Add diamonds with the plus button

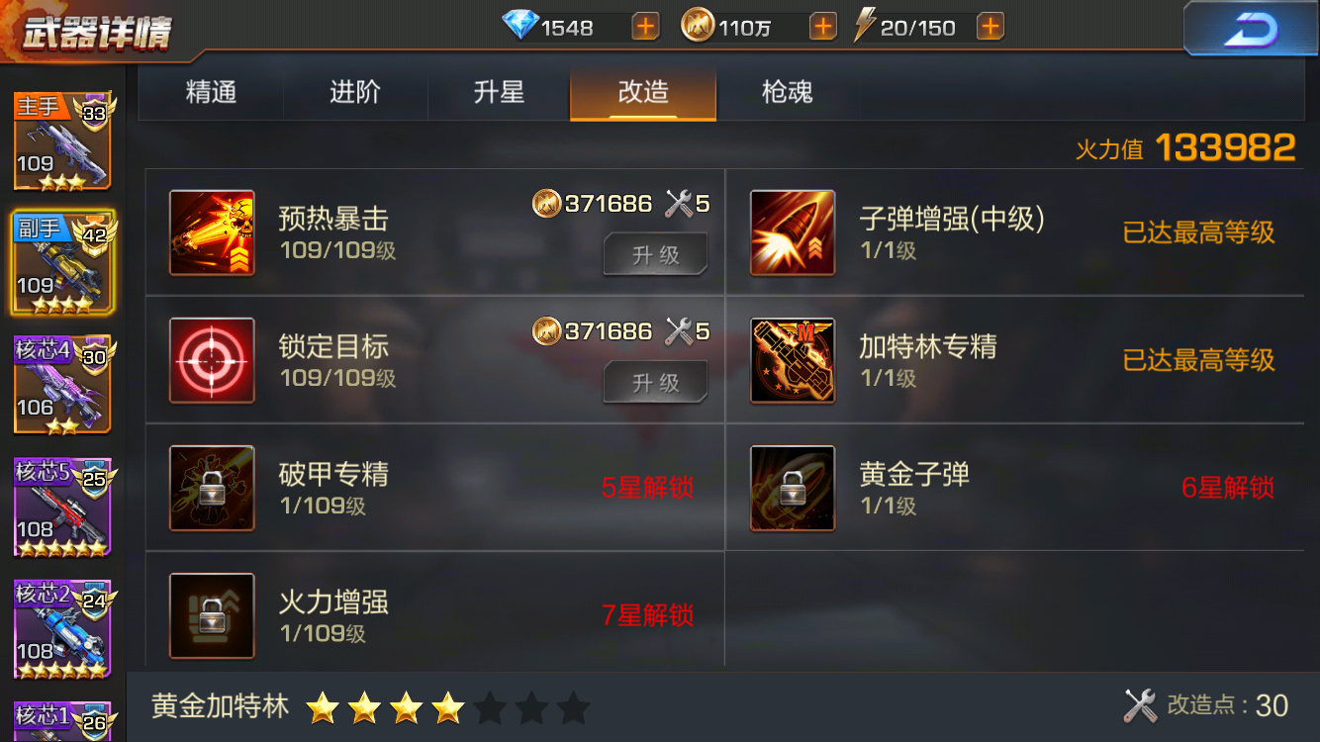[x=645, y=27]
